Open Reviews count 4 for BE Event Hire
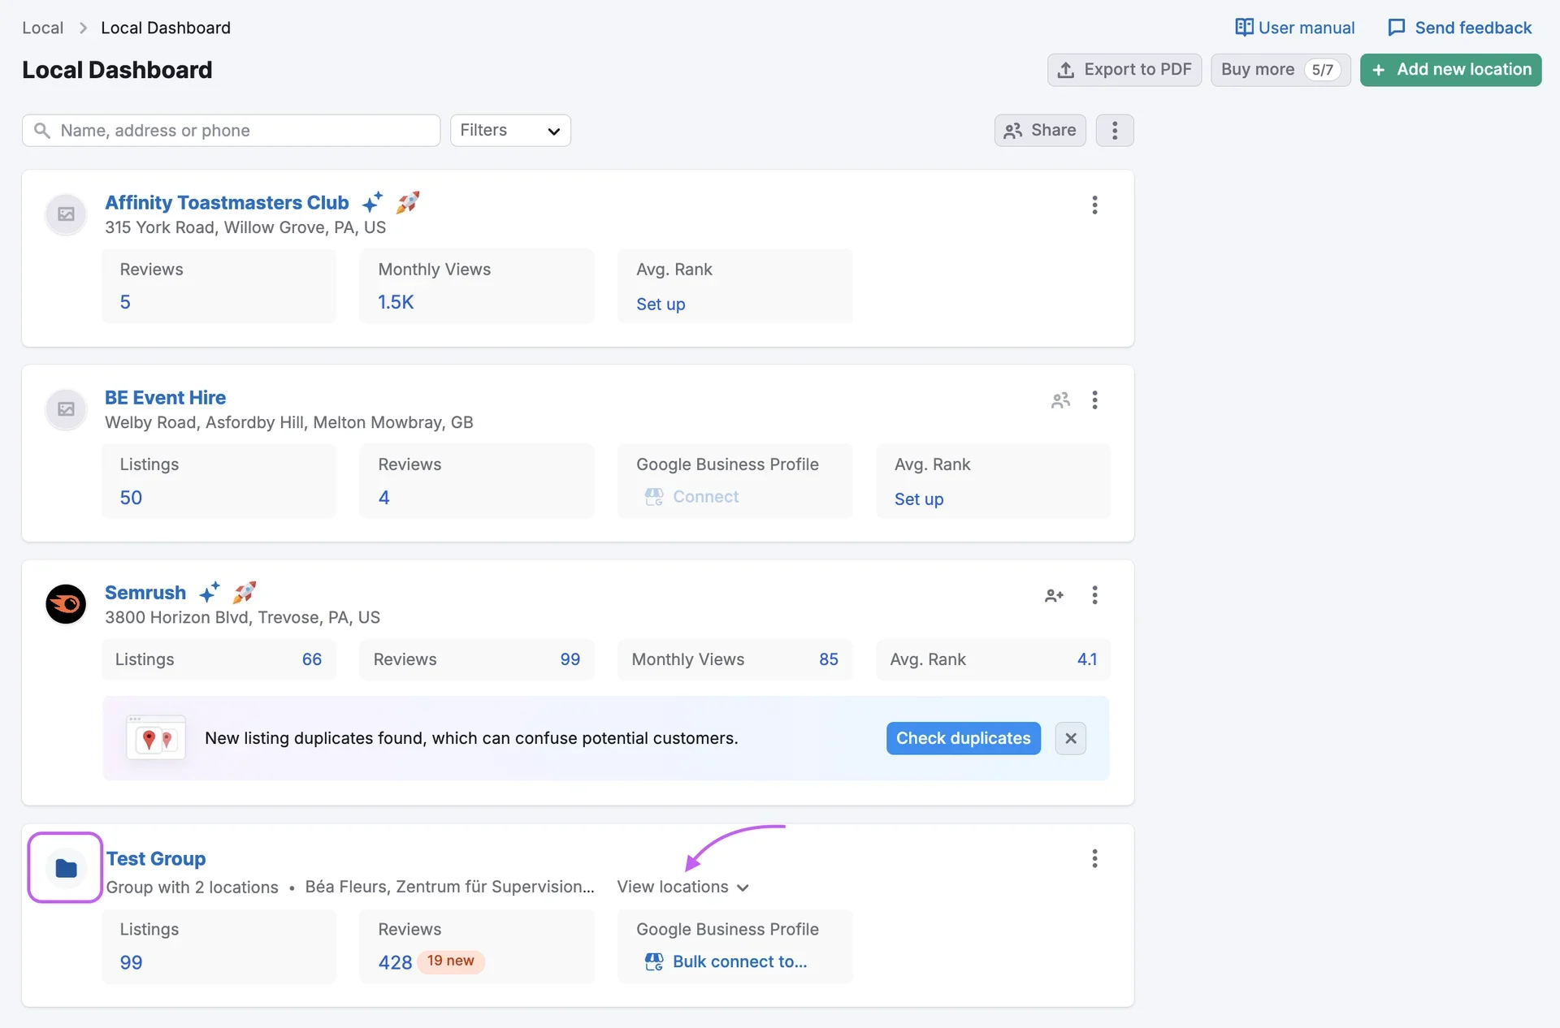Screen dimensions: 1560x1028 384,498
